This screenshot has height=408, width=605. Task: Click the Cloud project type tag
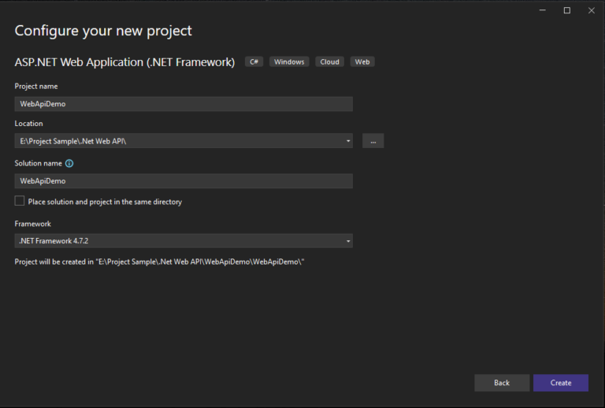(329, 61)
